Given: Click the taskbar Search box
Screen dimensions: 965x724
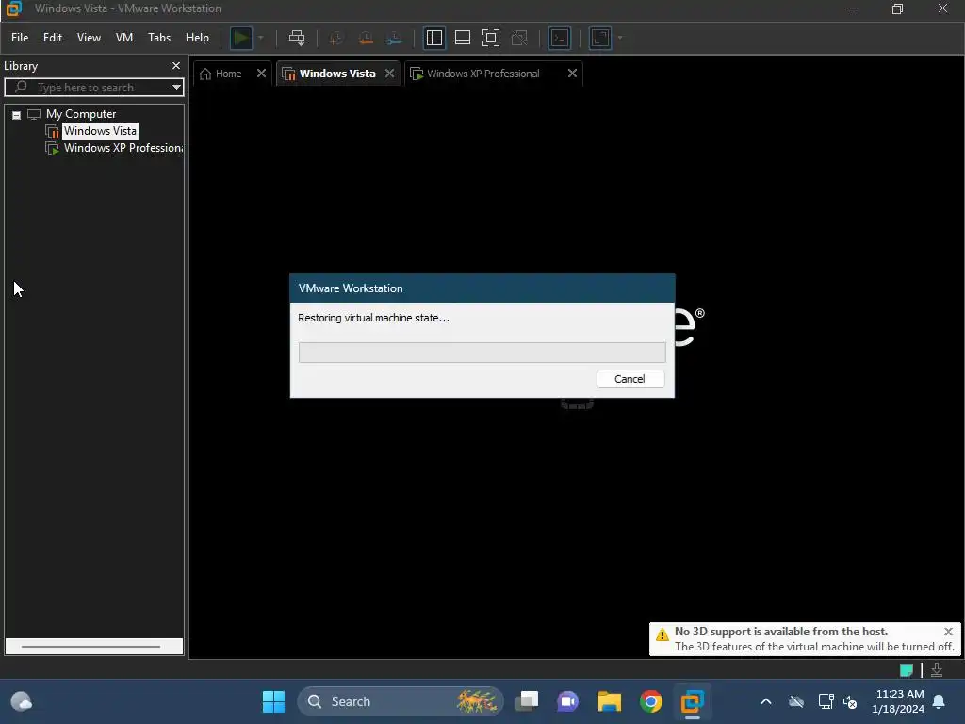Looking at the screenshot, I should tap(401, 701).
